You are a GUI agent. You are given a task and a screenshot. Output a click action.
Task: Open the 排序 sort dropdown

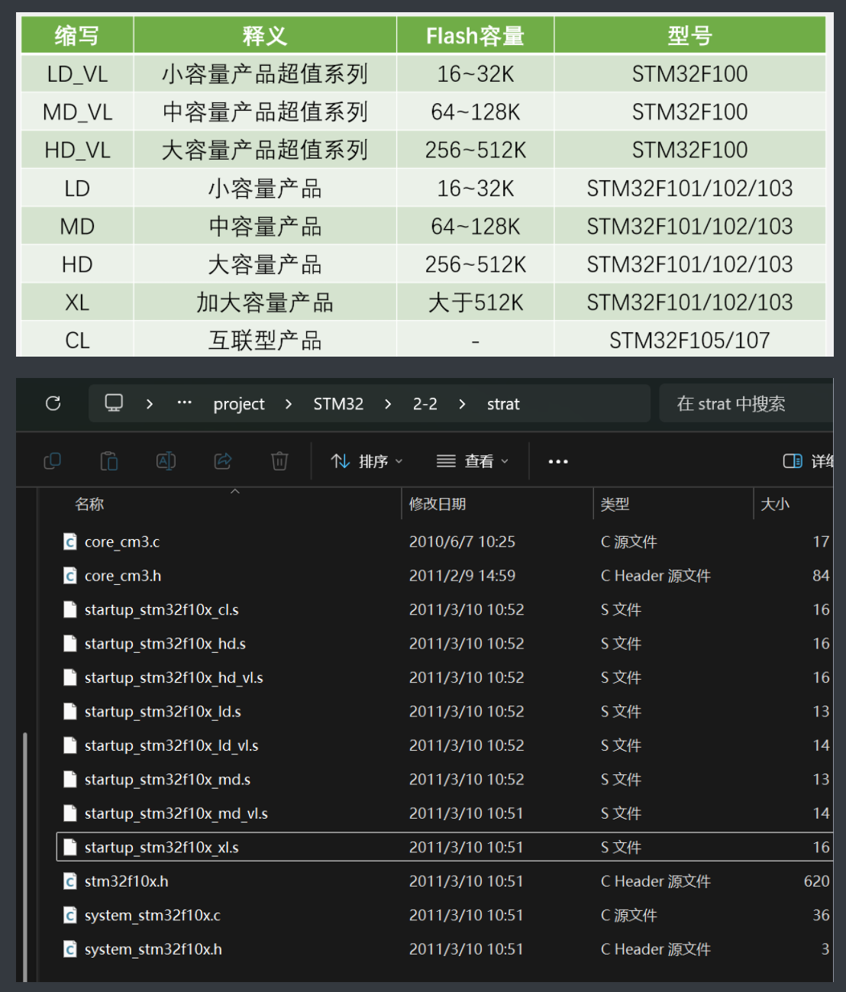coord(366,461)
